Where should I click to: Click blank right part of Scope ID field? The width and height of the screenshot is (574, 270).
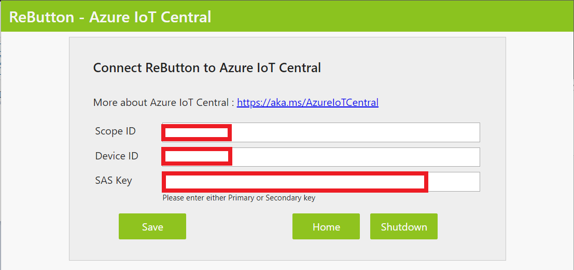point(363,132)
